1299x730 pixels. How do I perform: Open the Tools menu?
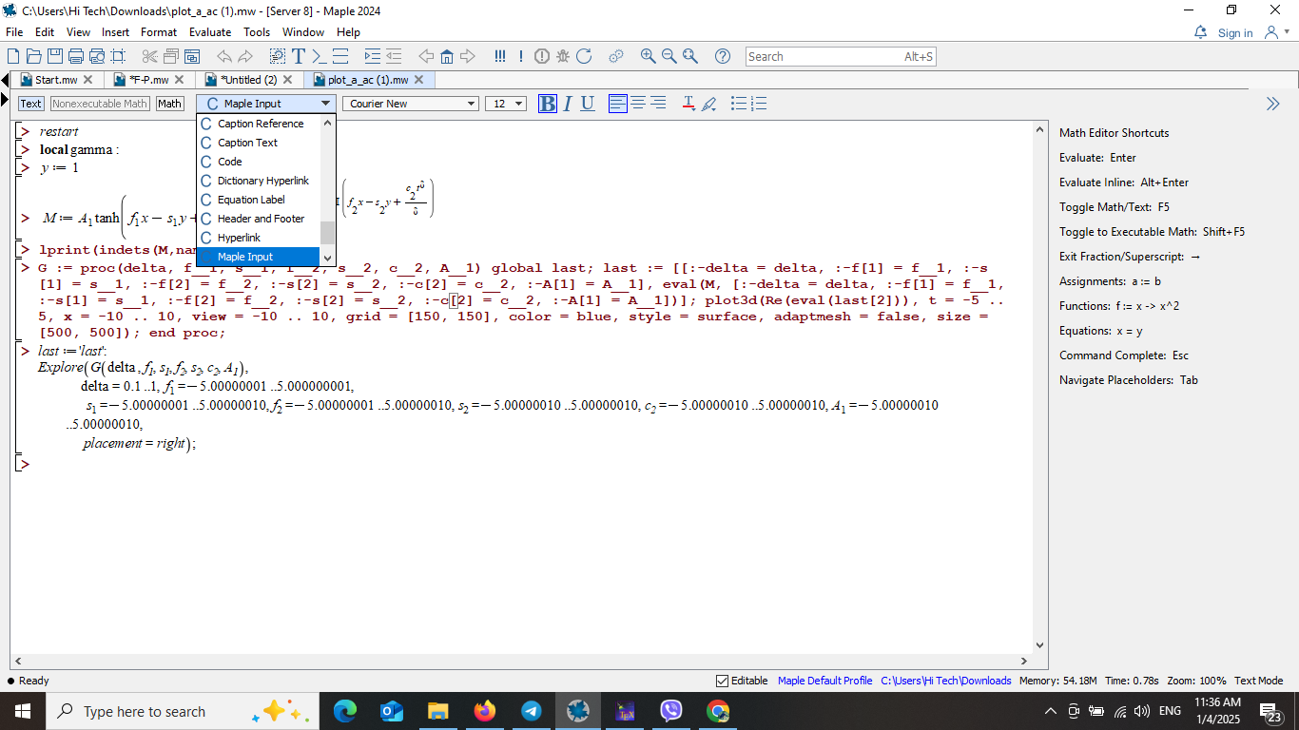pos(257,32)
